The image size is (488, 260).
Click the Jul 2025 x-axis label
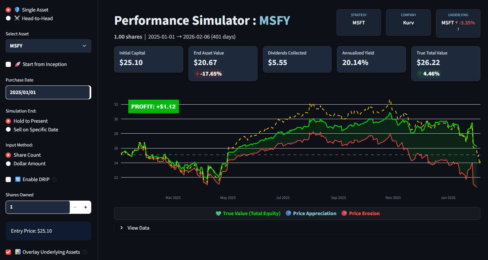coord(283,198)
